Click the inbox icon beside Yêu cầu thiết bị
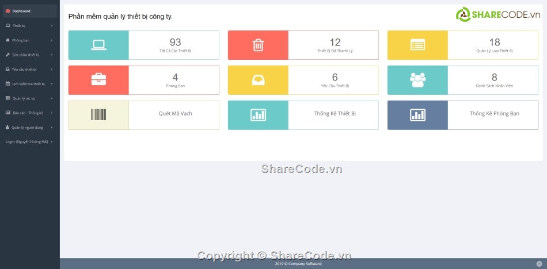This screenshot has width=547, height=269. click(x=7, y=70)
